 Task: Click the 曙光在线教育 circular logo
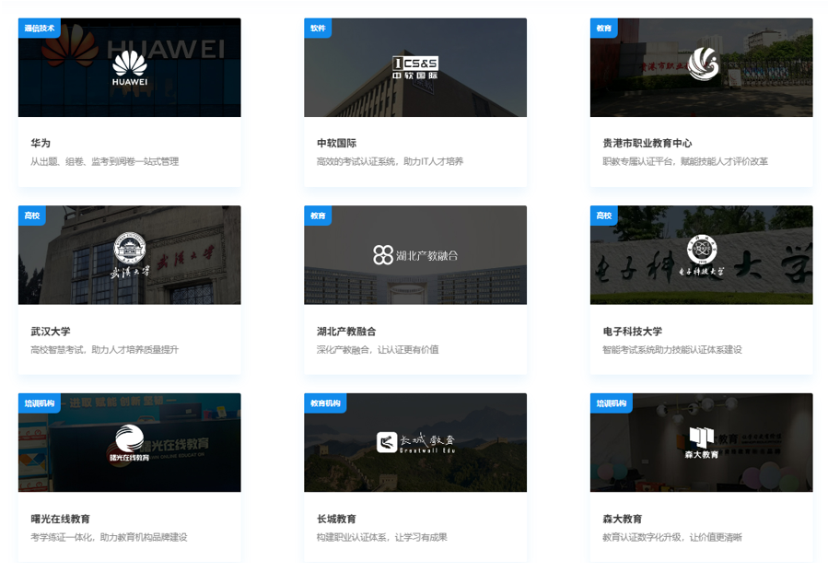(x=129, y=443)
